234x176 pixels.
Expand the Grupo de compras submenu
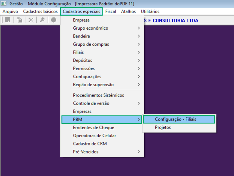[102, 44]
